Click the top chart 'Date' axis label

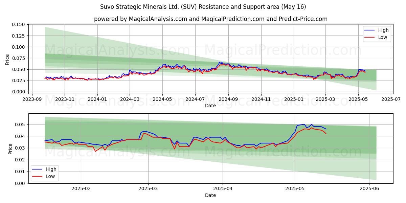(x=210, y=106)
